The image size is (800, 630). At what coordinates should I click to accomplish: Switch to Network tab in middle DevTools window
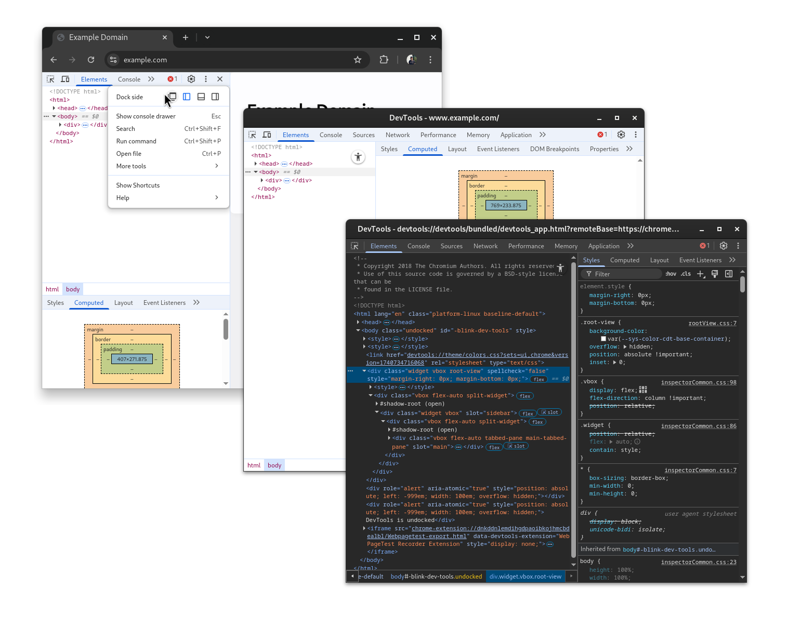point(397,135)
